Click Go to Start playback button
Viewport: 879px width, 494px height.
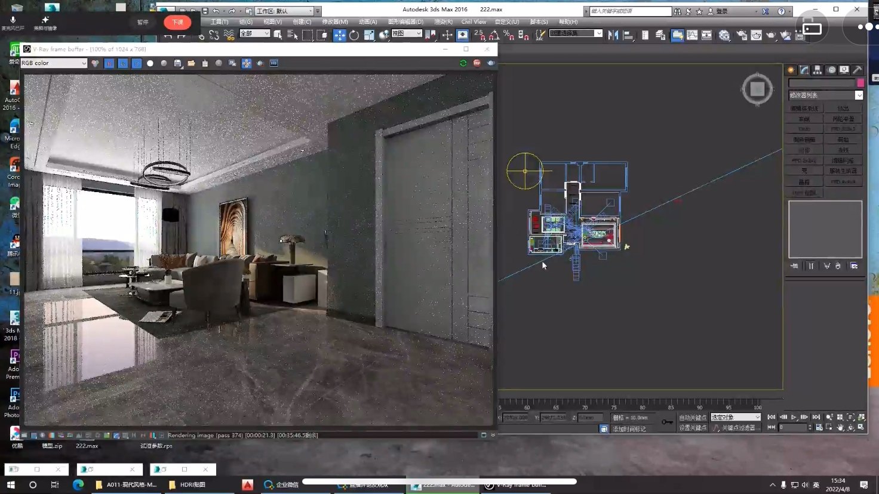point(771,417)
